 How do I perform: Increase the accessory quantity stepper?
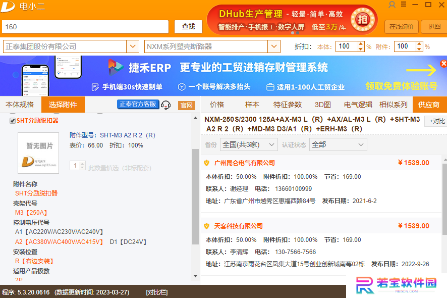pos(82,164)
